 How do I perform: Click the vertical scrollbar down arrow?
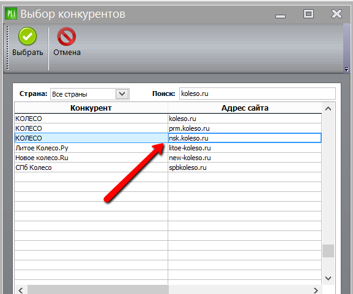pos(329,278)
